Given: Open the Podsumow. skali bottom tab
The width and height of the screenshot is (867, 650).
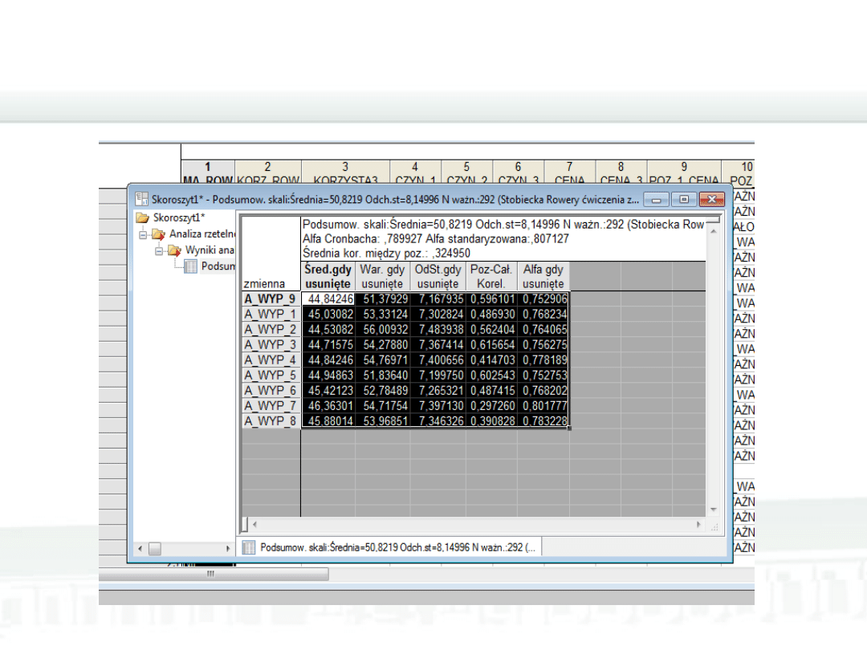Looking at the screenshot, I should pos(397,547).
